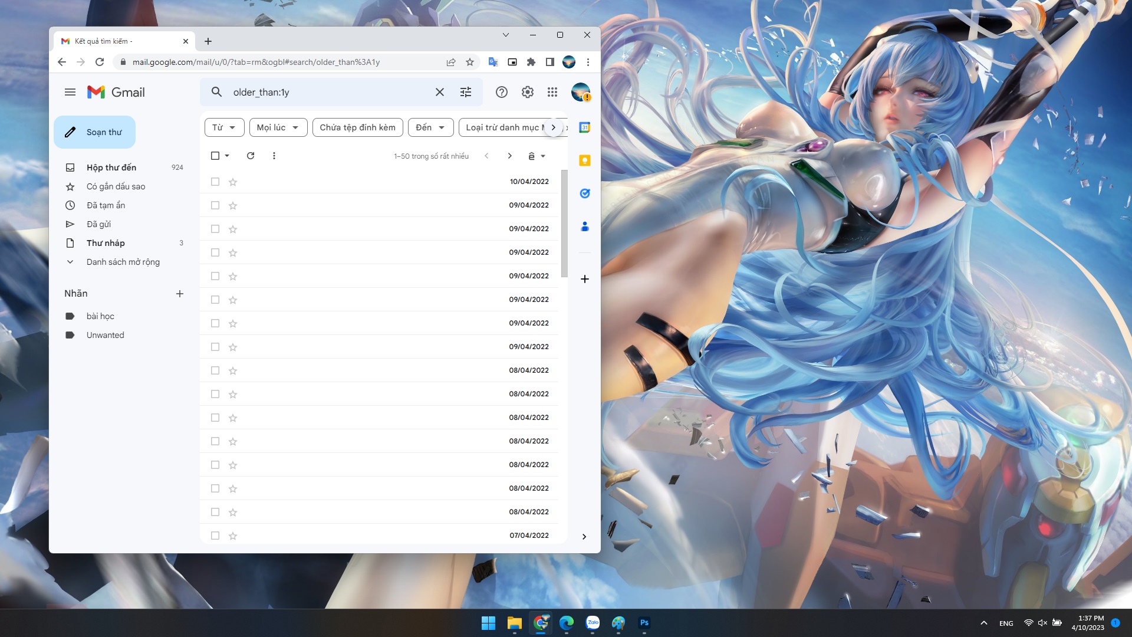The image size is (1132, 637).
Task: Open the Unwanted label
Action: click(x=105, y=335)
